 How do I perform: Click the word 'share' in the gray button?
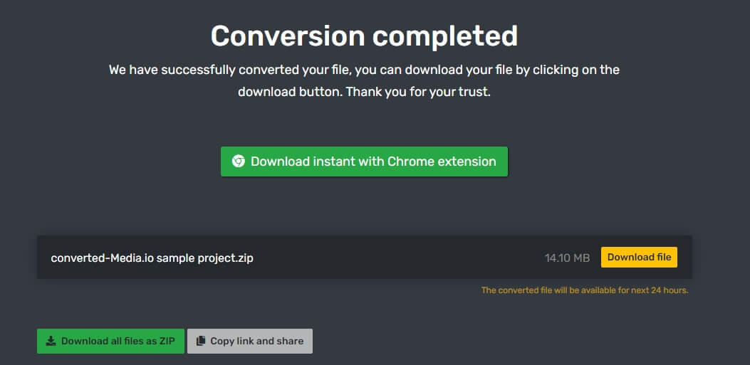click(290, 341)
